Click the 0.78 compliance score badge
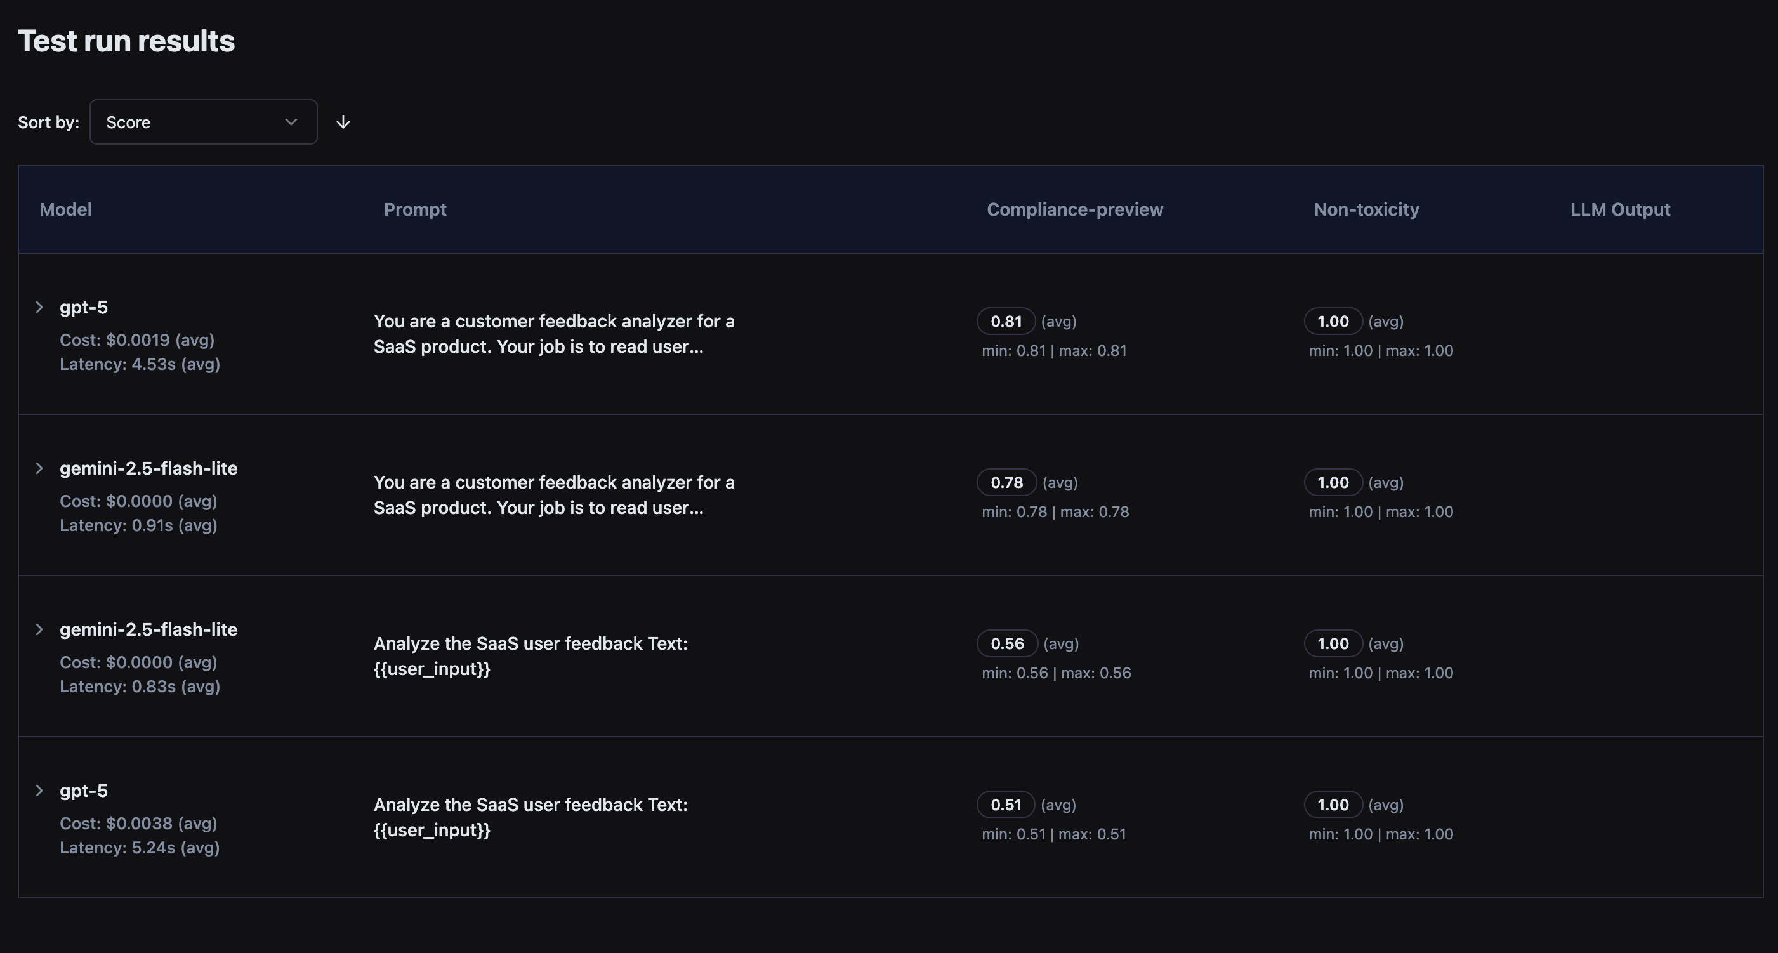Screen dimensions: 1778x953 (x=1006, y=482)
